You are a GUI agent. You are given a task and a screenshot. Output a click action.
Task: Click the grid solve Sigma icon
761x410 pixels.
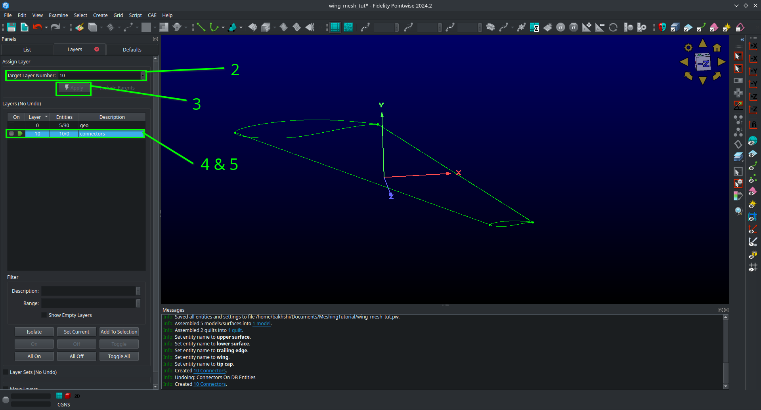coord(535,27)
